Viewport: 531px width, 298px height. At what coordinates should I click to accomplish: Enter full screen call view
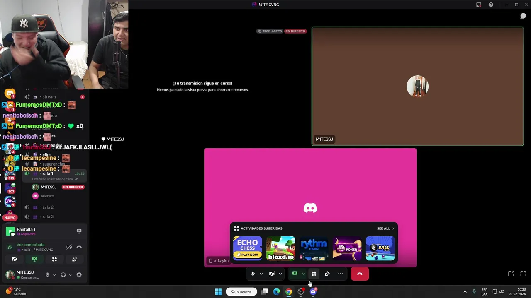(523, 274)
